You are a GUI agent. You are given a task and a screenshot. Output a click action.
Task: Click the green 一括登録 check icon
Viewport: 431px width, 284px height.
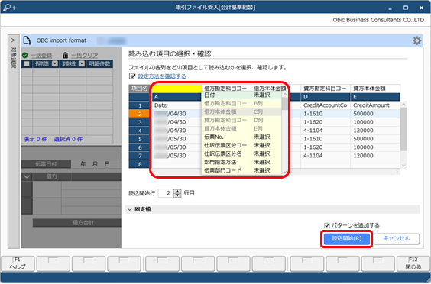pos(24,56)
